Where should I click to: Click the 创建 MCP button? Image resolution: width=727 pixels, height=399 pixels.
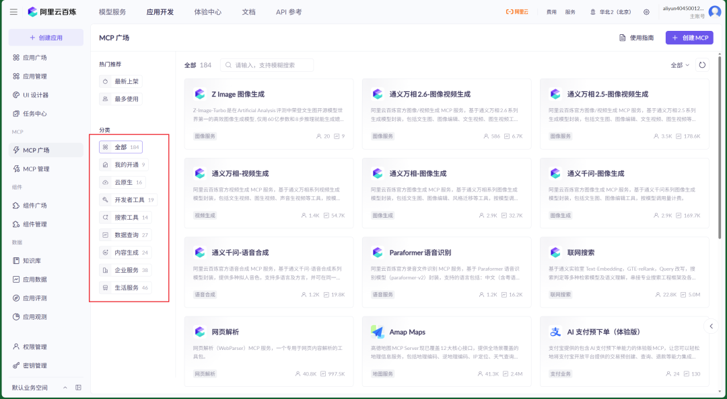(689, 38)
